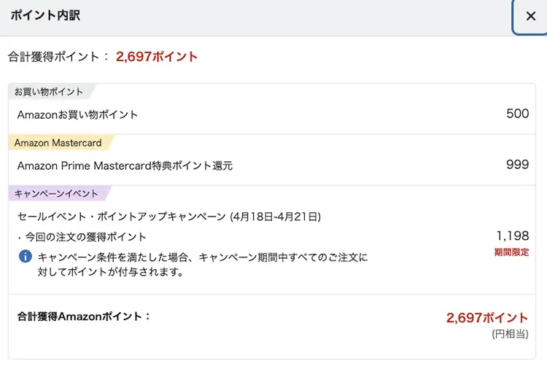Select the Amazon Mastercard section label
Image resolution: width=547 pixels, height=366 pixels.
click(x=58, y=143)
